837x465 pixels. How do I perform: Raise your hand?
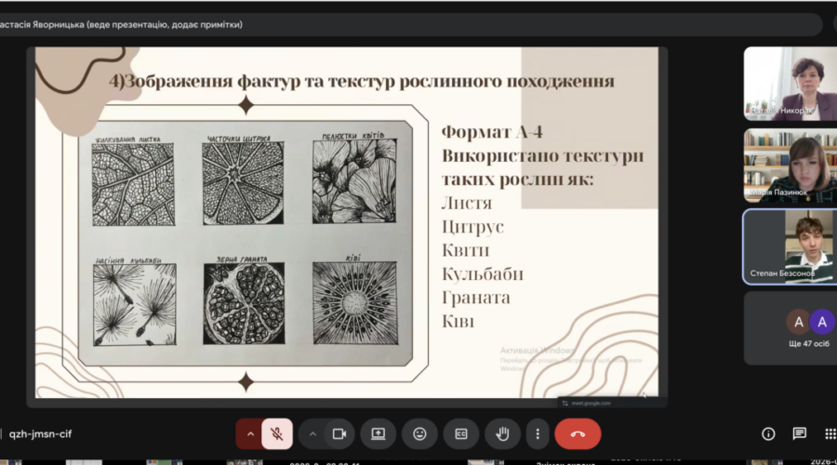[x=502, y=434]
